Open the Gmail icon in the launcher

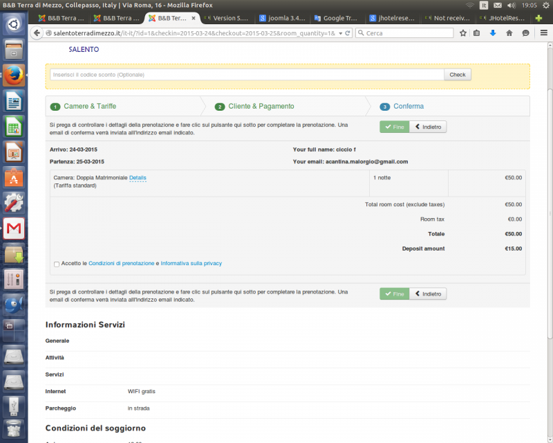click(14, 228)
